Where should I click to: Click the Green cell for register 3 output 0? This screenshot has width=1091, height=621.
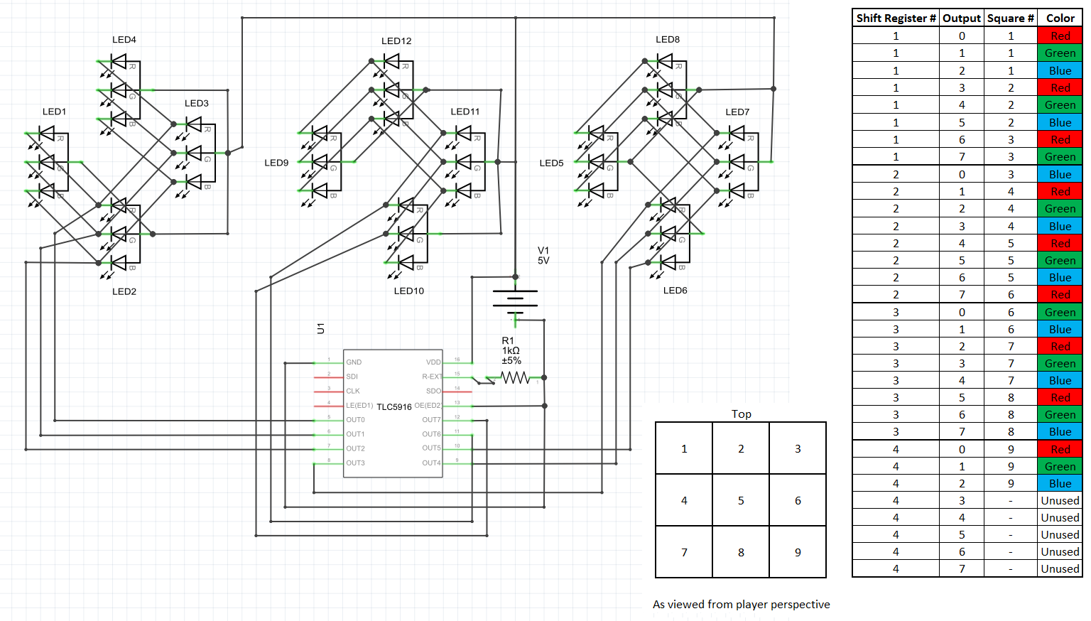pos(1060,312)
